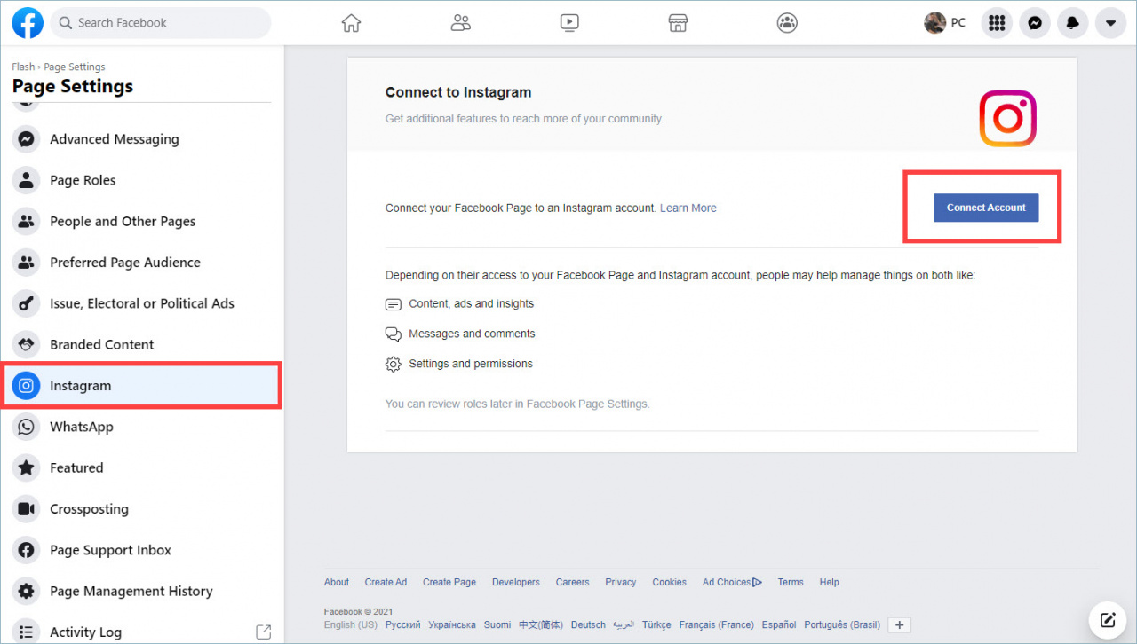Click the Facebook logo icon

(x=28, y=23)
